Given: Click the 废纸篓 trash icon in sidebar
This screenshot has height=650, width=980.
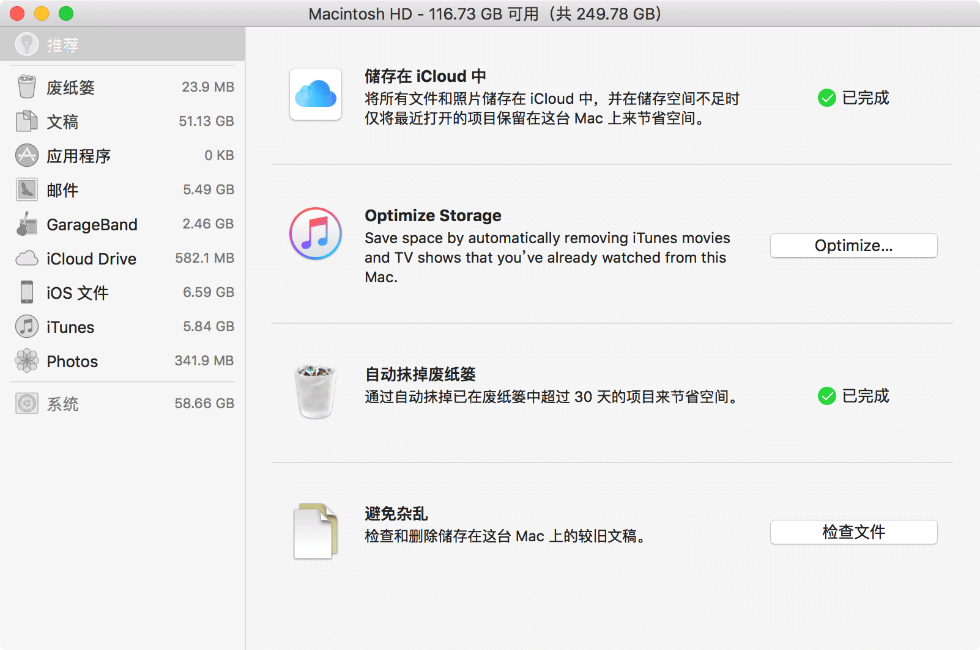Looking at the screenshot, I should coord(26,87).
